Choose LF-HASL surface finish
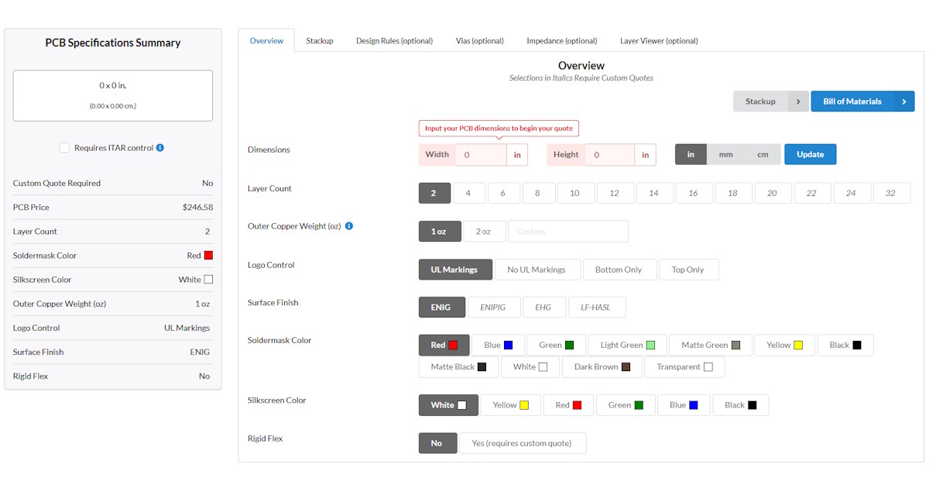The width and height of the screenshot is (929, 488). tap(597, 307)
